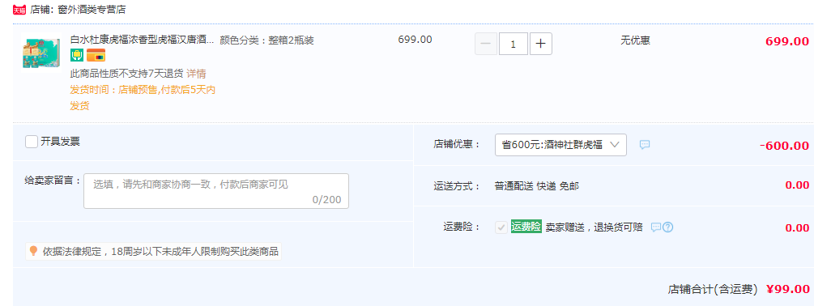
Task: Click the orange lightbulb notice icon
Action: pyautogui.click(x=34, y=252)
